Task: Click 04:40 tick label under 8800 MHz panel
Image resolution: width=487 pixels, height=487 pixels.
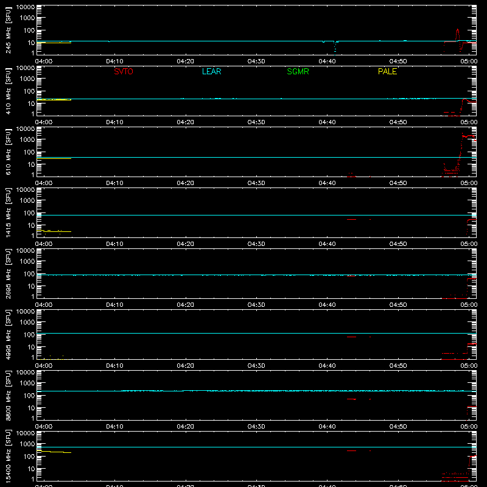Action: [327, 427]
